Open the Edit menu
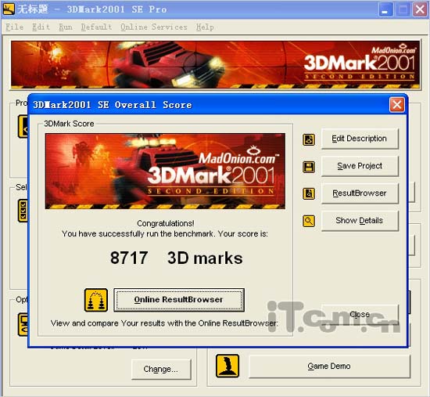Image resolution: width=430 pixels, height=397 pixels. click(x=41, y=27)
